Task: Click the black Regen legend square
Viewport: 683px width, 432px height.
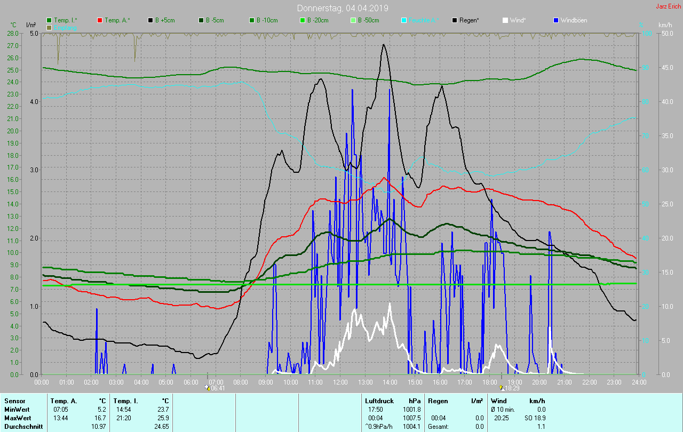Action: [x=455, y=20]
